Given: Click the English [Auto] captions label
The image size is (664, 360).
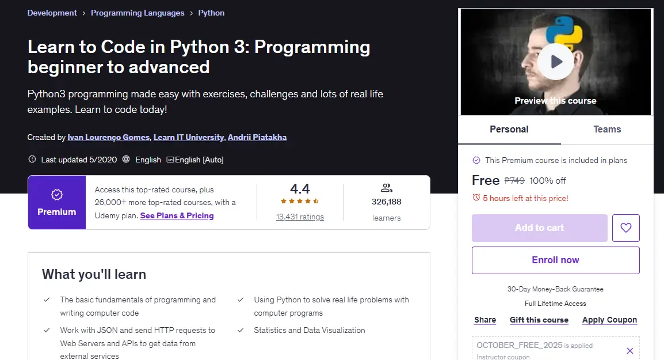Looking at the screenshot, I should pos(199,160).
